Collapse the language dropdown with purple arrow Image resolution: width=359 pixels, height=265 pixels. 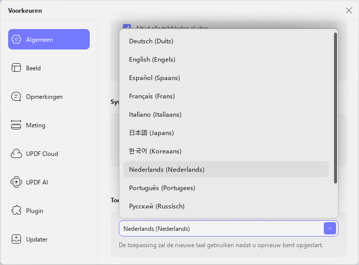(330, 228)
